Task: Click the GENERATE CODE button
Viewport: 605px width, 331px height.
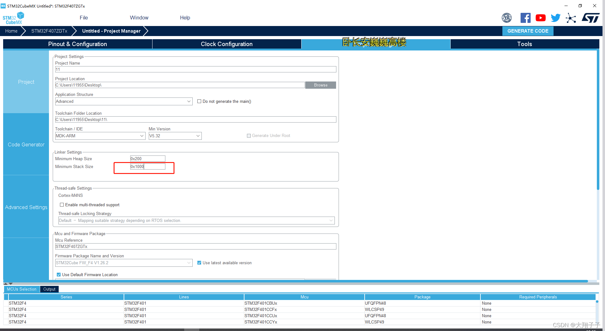Action: click(x=528, y=31)
